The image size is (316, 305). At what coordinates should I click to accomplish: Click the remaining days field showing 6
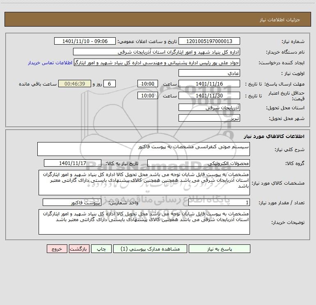110,84
